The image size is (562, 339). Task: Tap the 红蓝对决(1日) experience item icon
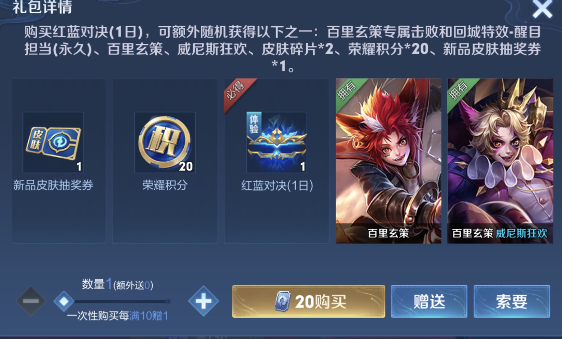pyautogui.click(x=277, y=142)
